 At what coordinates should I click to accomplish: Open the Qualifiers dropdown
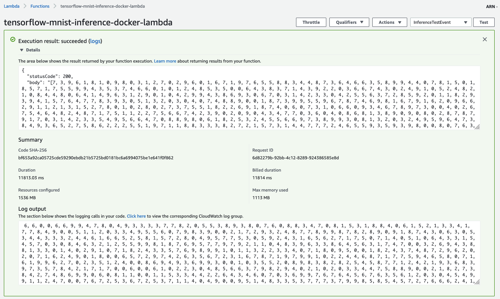click(349, 22)
